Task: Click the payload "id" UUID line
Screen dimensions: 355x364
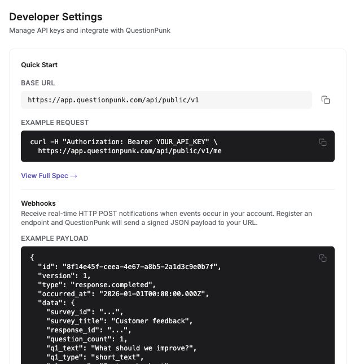Action: click(129, 267)
